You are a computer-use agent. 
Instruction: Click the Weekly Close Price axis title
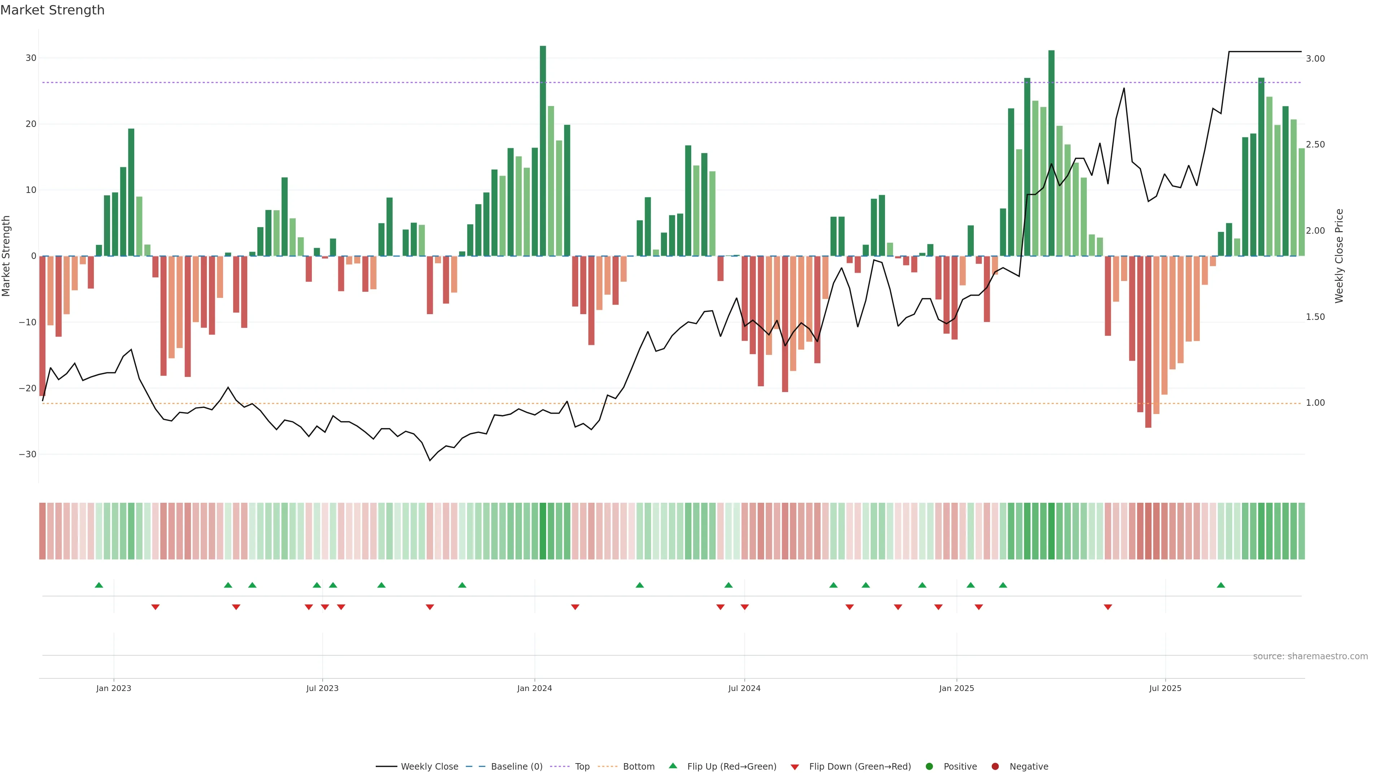[x=1339, y=256]
